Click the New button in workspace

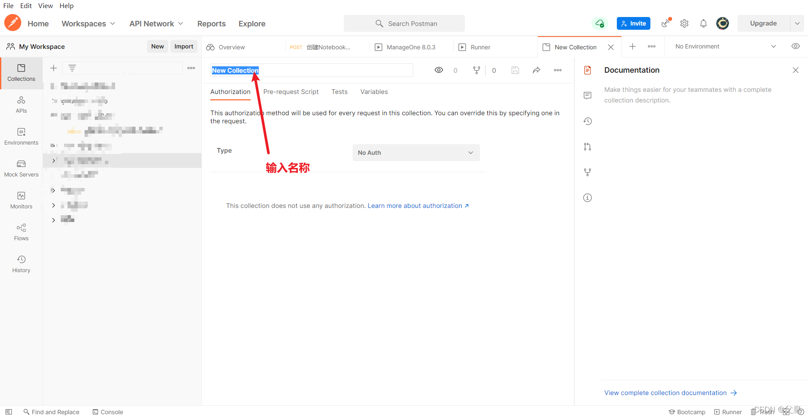158,46
